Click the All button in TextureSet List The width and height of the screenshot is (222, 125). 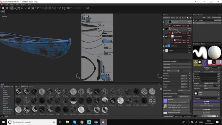tap(209, 18)
